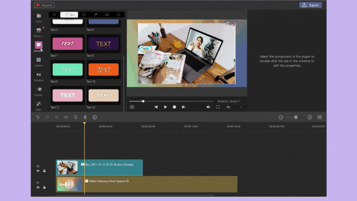Stop the video preview
Viewport: 357px width, 201px height.
click(x=174, y=107)
